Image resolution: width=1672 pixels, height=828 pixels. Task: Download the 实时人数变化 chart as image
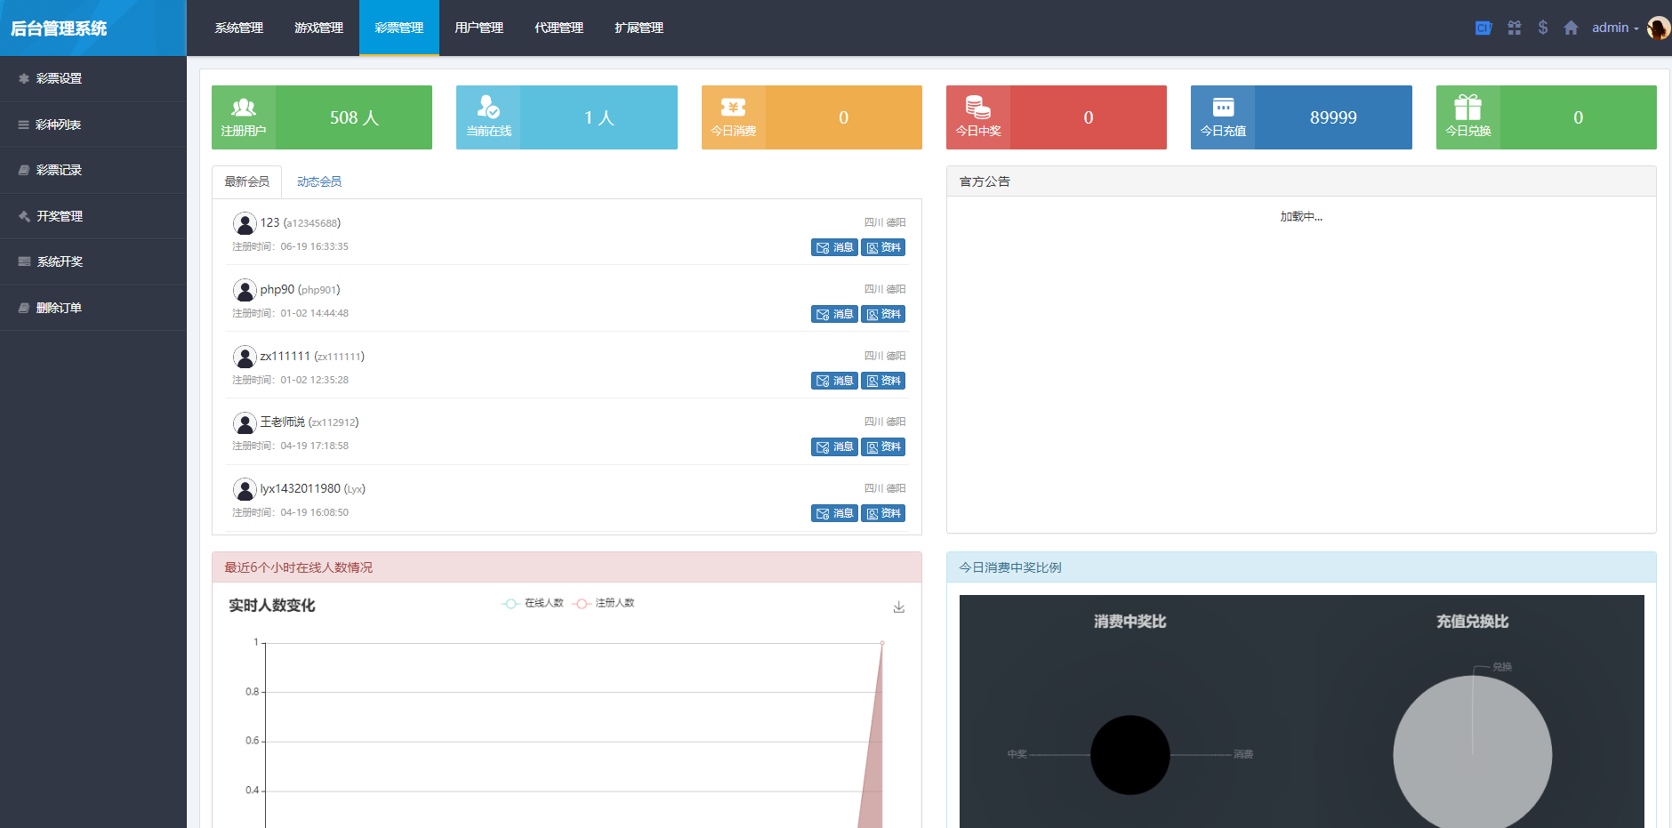tap(898, 607)
